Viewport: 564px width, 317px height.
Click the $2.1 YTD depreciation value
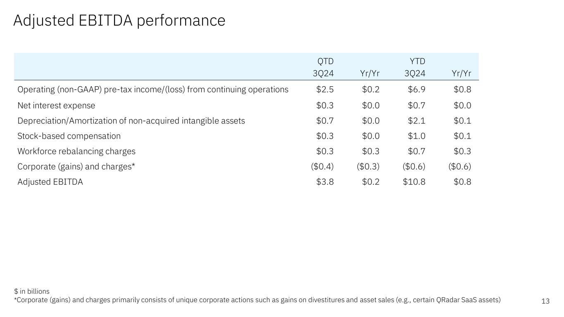tap(416, 121)
